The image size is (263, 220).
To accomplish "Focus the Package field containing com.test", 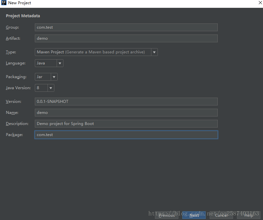I will tap(126, 135).
